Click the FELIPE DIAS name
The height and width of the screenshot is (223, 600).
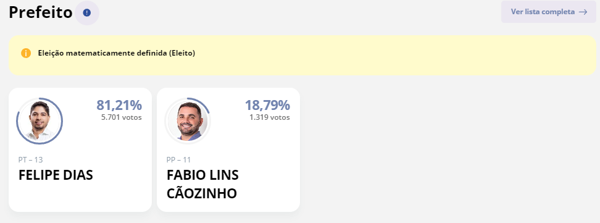pos(56,175)
